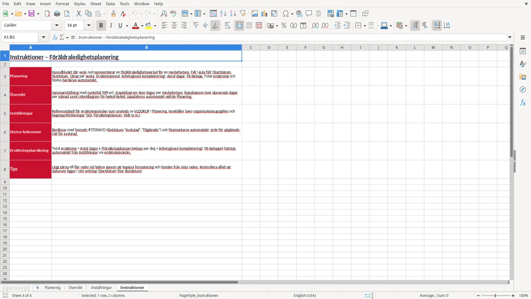
Task: Open the Font Size dropdown
Action: pyautogui.click(x=89, y=26)
